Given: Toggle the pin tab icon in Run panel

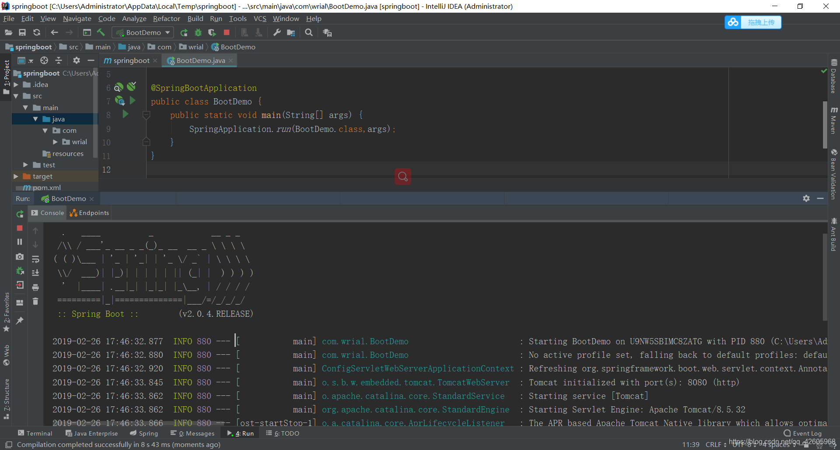Looking at the screenshot, I should 20,321.
